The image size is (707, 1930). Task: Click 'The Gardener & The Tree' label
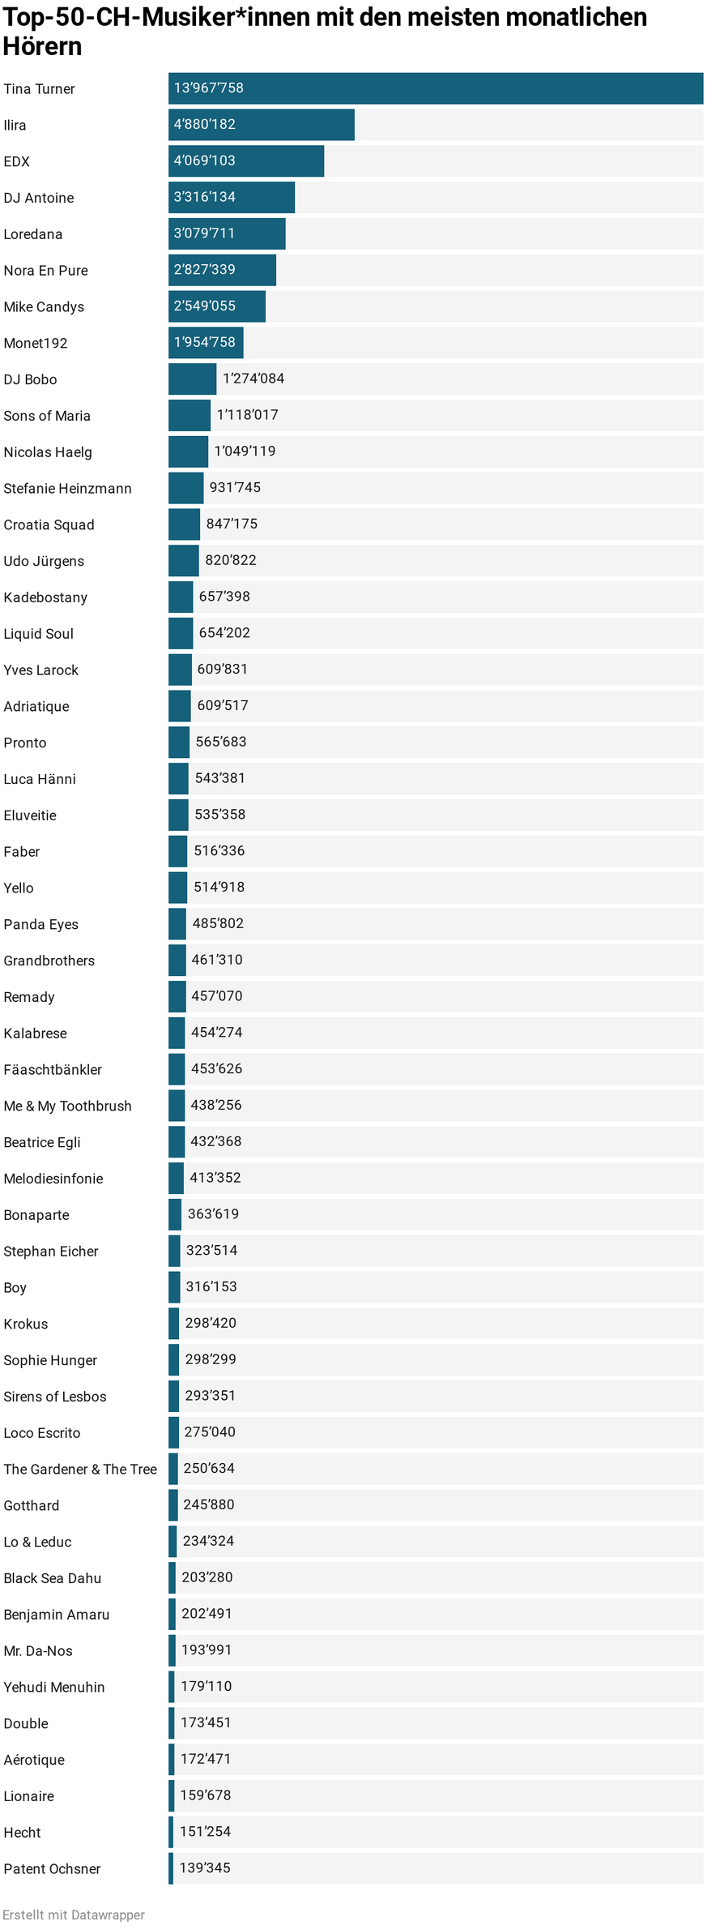[80, 1470]
